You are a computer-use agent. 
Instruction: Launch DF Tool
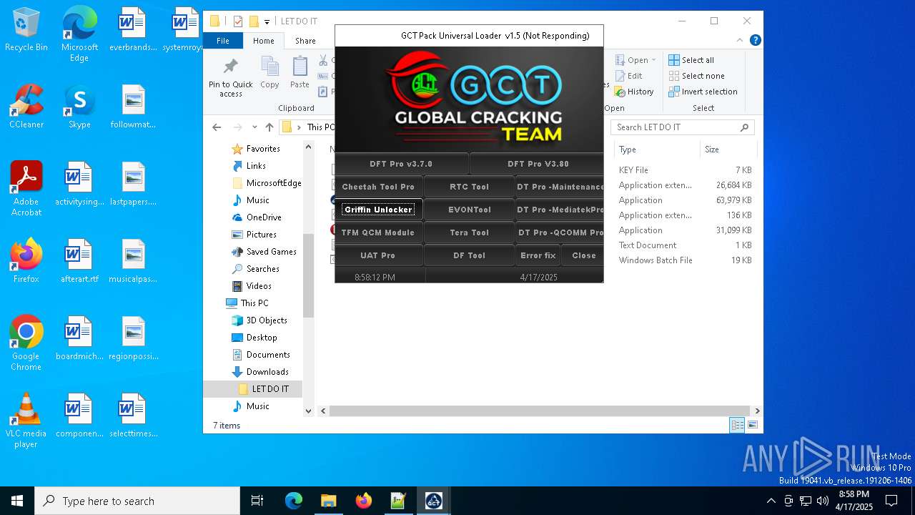pyautogui.click(x=469, y=255)
